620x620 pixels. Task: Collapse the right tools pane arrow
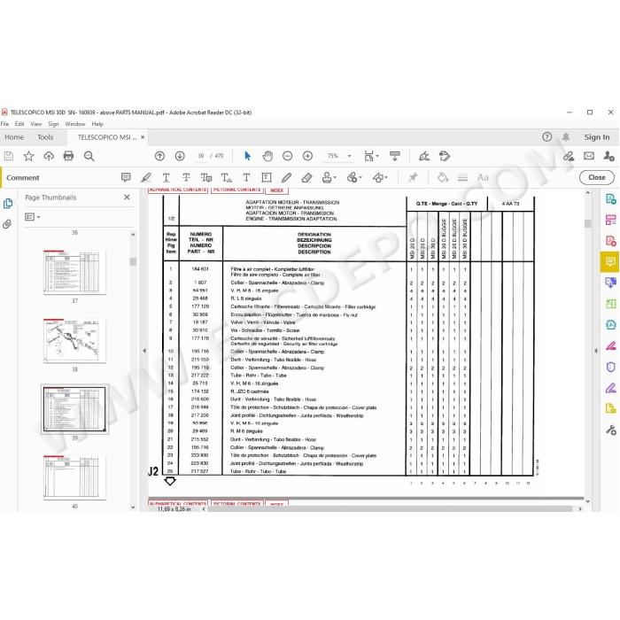[x=595, y=351]
